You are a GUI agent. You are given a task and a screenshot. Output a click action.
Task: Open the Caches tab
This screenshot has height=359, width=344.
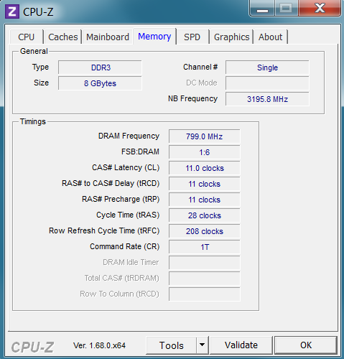(63, 37)
